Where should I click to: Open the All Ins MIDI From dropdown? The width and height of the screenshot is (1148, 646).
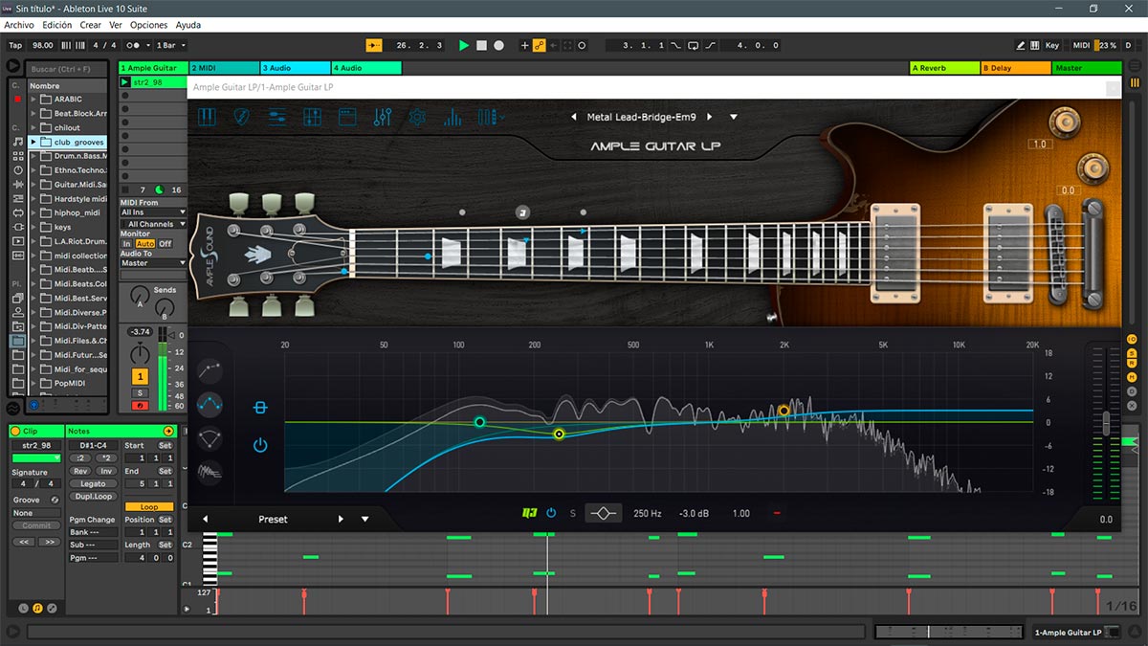tap(153, 212)
